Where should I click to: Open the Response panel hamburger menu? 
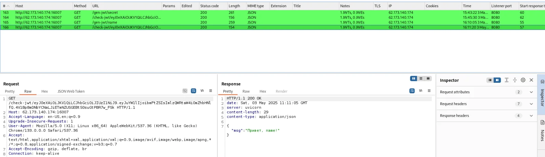click(x=429, y=91)
